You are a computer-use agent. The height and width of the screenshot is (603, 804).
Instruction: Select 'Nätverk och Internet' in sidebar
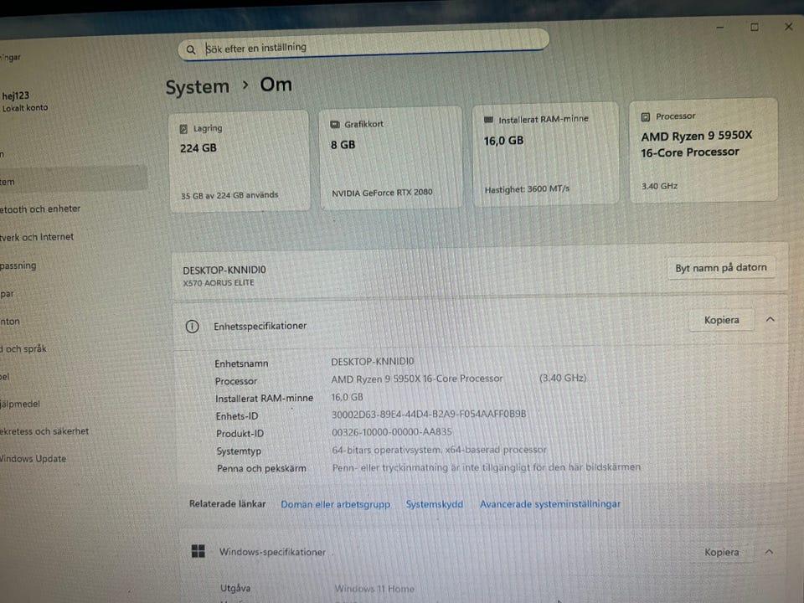tap(37, 237)
